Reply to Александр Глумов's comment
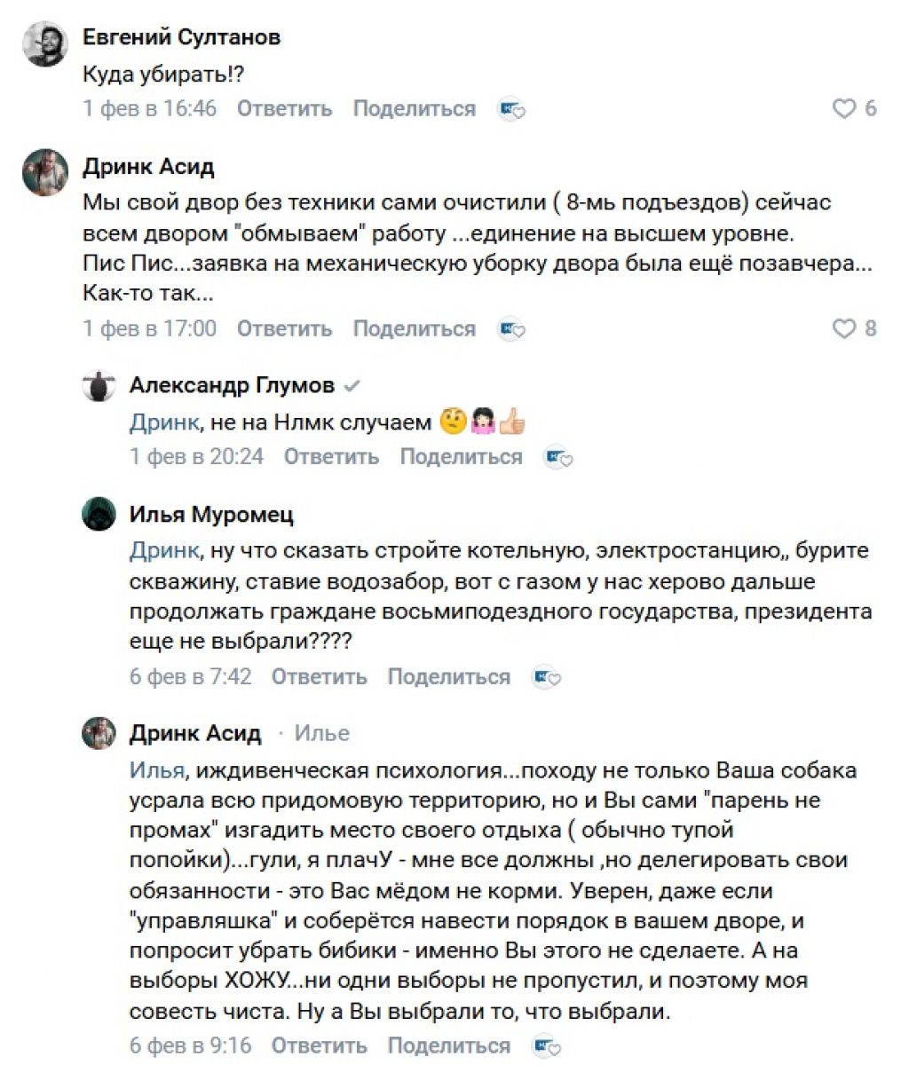901x1065 pixels. [x=331, y=457]
